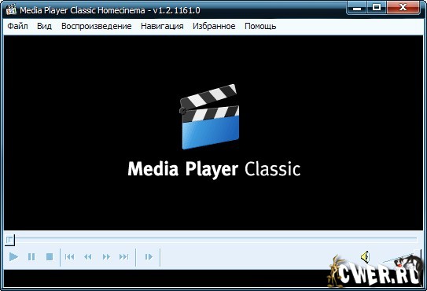Click the Pause button
The height and width of the screenshot is (291, 427).
click(31, 256)
